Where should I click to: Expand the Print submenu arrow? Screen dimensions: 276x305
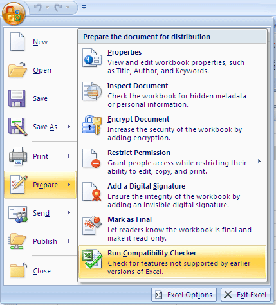coord(69,156)
